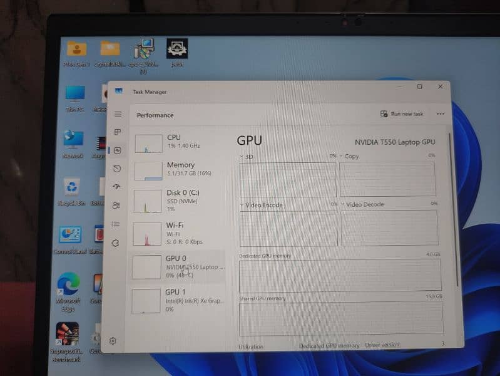
Task: Open the Task Manager hamburger navigation menu
Action: [118, 114]
